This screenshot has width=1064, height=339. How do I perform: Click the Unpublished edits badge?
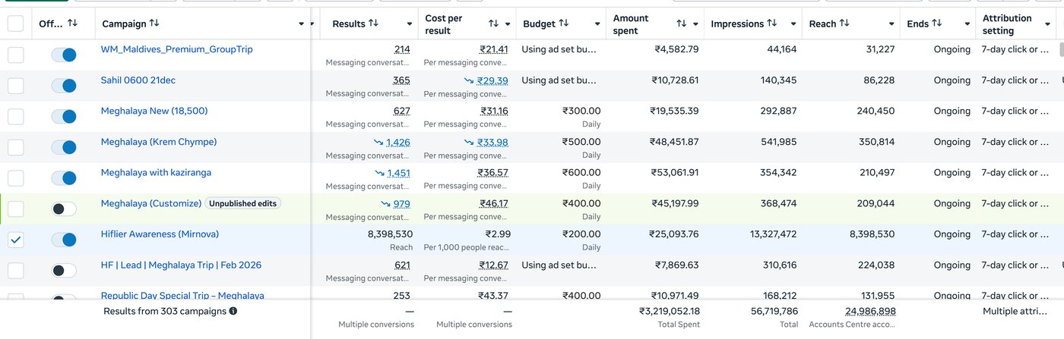pos(243,203)
